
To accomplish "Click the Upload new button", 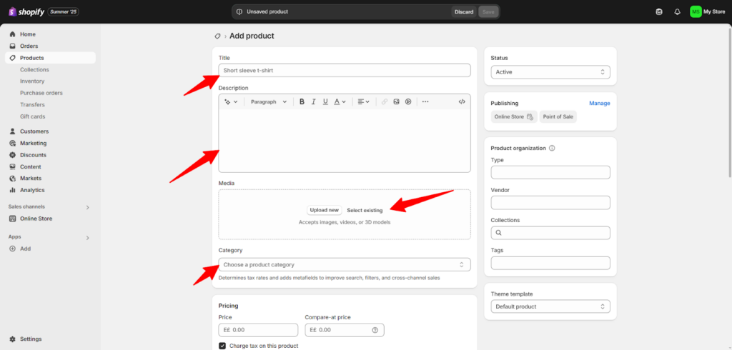I will point(324,210).
